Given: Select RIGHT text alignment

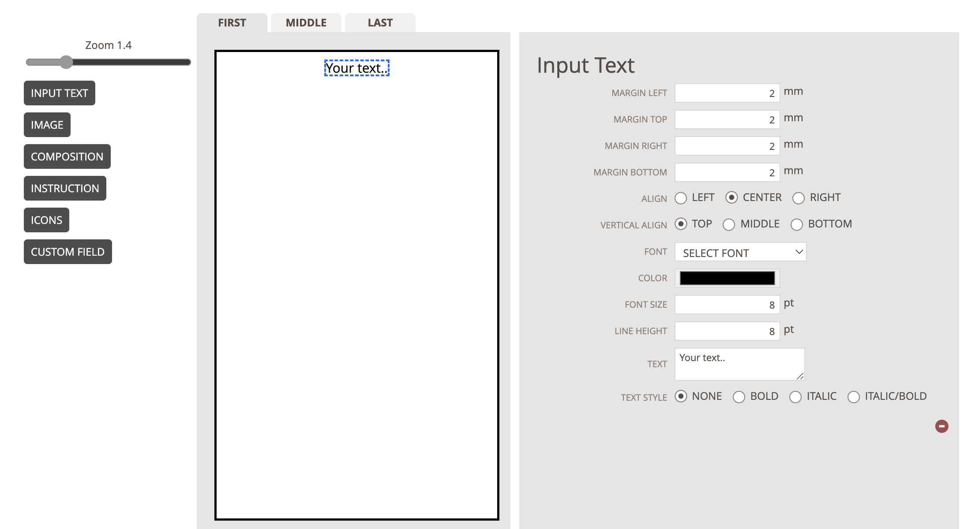Looking at the screenshot, I should point(798,198).
